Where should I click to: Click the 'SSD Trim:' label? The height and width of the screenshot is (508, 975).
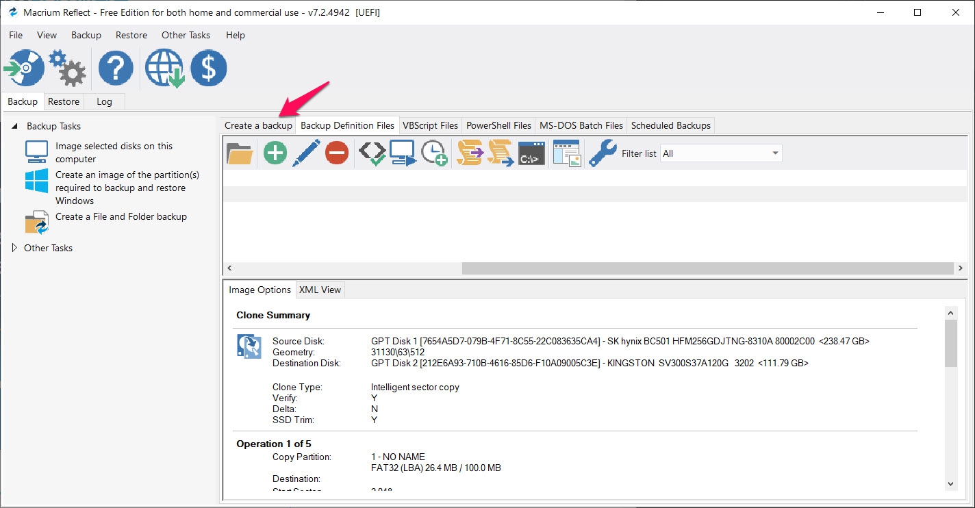[x=293, y=420]
